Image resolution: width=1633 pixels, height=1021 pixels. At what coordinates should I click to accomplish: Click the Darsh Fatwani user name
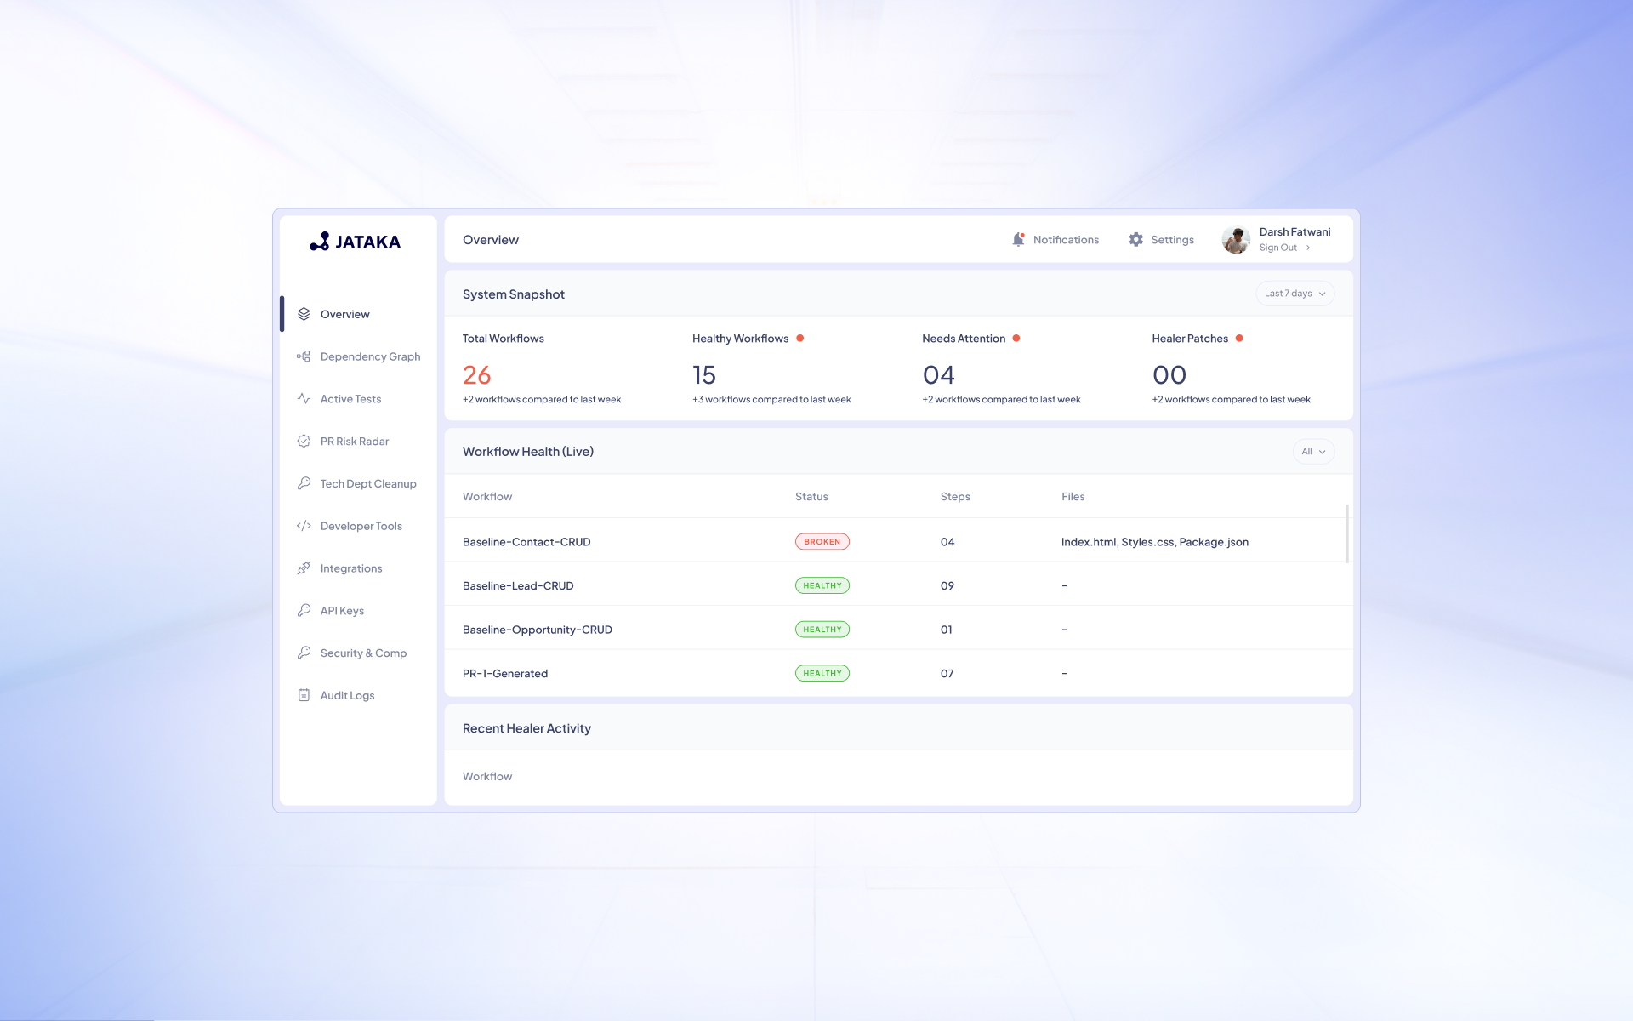pos(1294,231)
